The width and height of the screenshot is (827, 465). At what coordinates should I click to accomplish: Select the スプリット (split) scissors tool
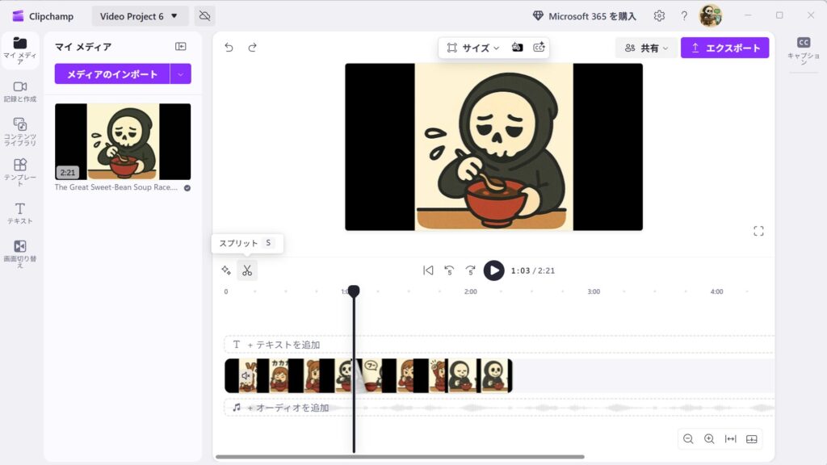click(247, 270)
